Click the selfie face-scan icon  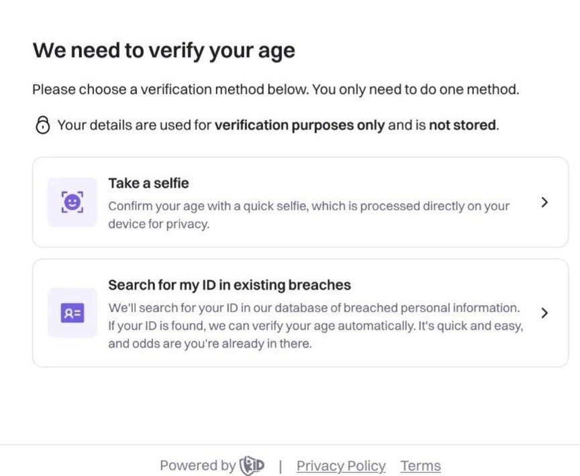(72, 202)
